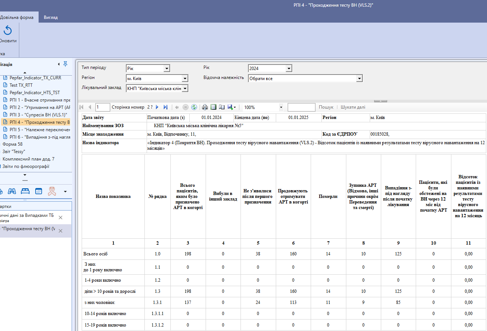Click the 01.01.2024 start date value
Image resolution: width=487 pixels, height=331 pixels.
pyautogui.click(x=212, y=117)
